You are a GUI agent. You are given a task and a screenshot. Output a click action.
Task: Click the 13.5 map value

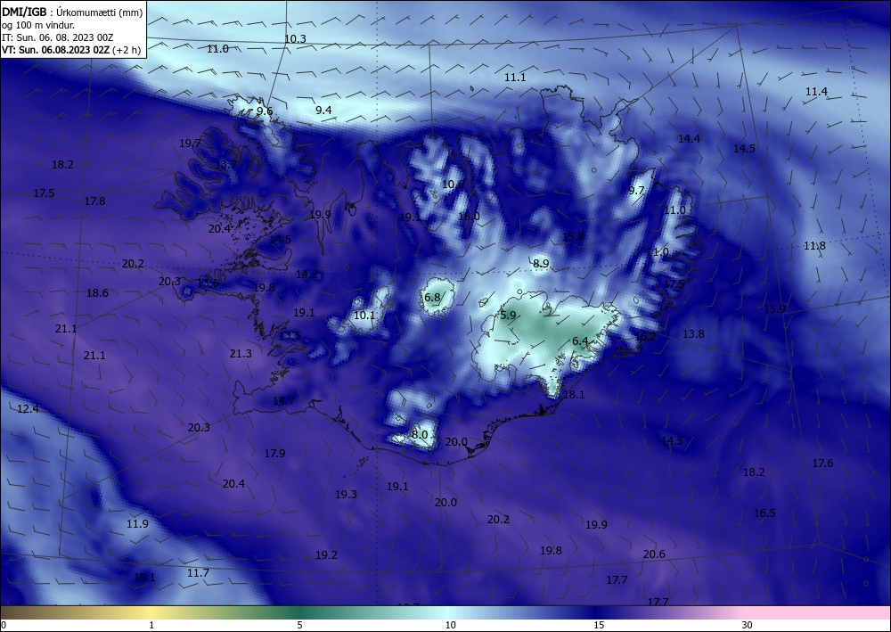point(290,335)
